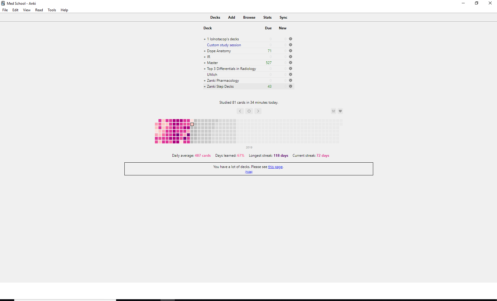Open options gear for 1 lolnotacop's decks
The width and height of the screenshot is (497, 301).
click(291, 39)
